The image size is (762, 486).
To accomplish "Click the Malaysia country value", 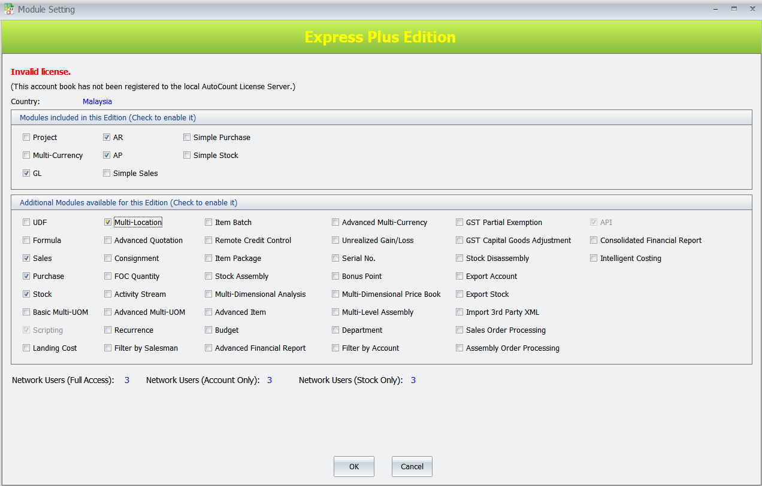I will pos(97,102).
